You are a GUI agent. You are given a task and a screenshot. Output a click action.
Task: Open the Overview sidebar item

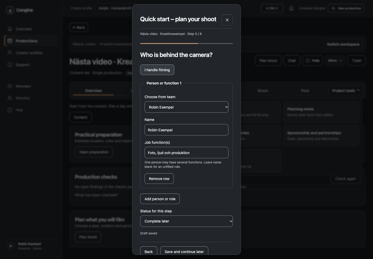tap(31, 29)
